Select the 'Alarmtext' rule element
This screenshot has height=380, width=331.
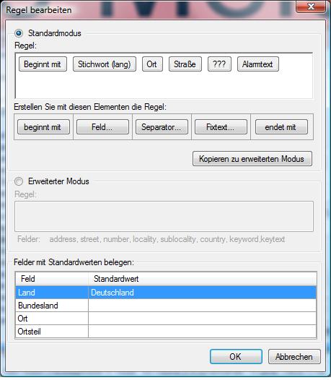(x=258, y=64)
